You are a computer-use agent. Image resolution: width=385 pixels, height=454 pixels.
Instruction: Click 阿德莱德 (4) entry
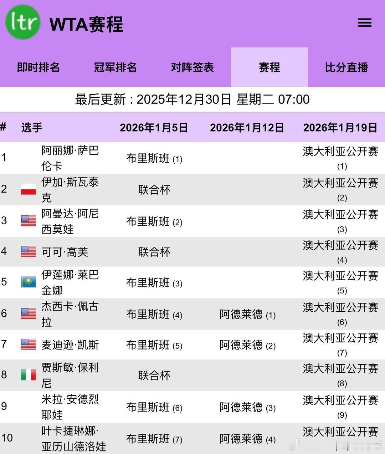tap(248, 439)
